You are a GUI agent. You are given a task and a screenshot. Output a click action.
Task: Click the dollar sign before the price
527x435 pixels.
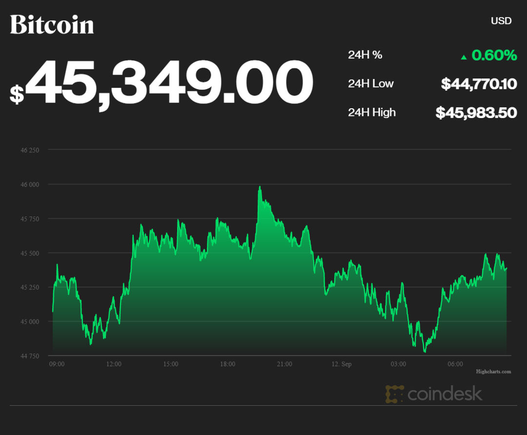17,94
